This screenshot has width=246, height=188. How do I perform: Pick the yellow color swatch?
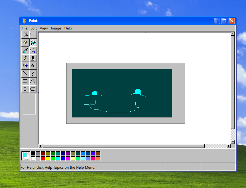(x=48, y=159)
